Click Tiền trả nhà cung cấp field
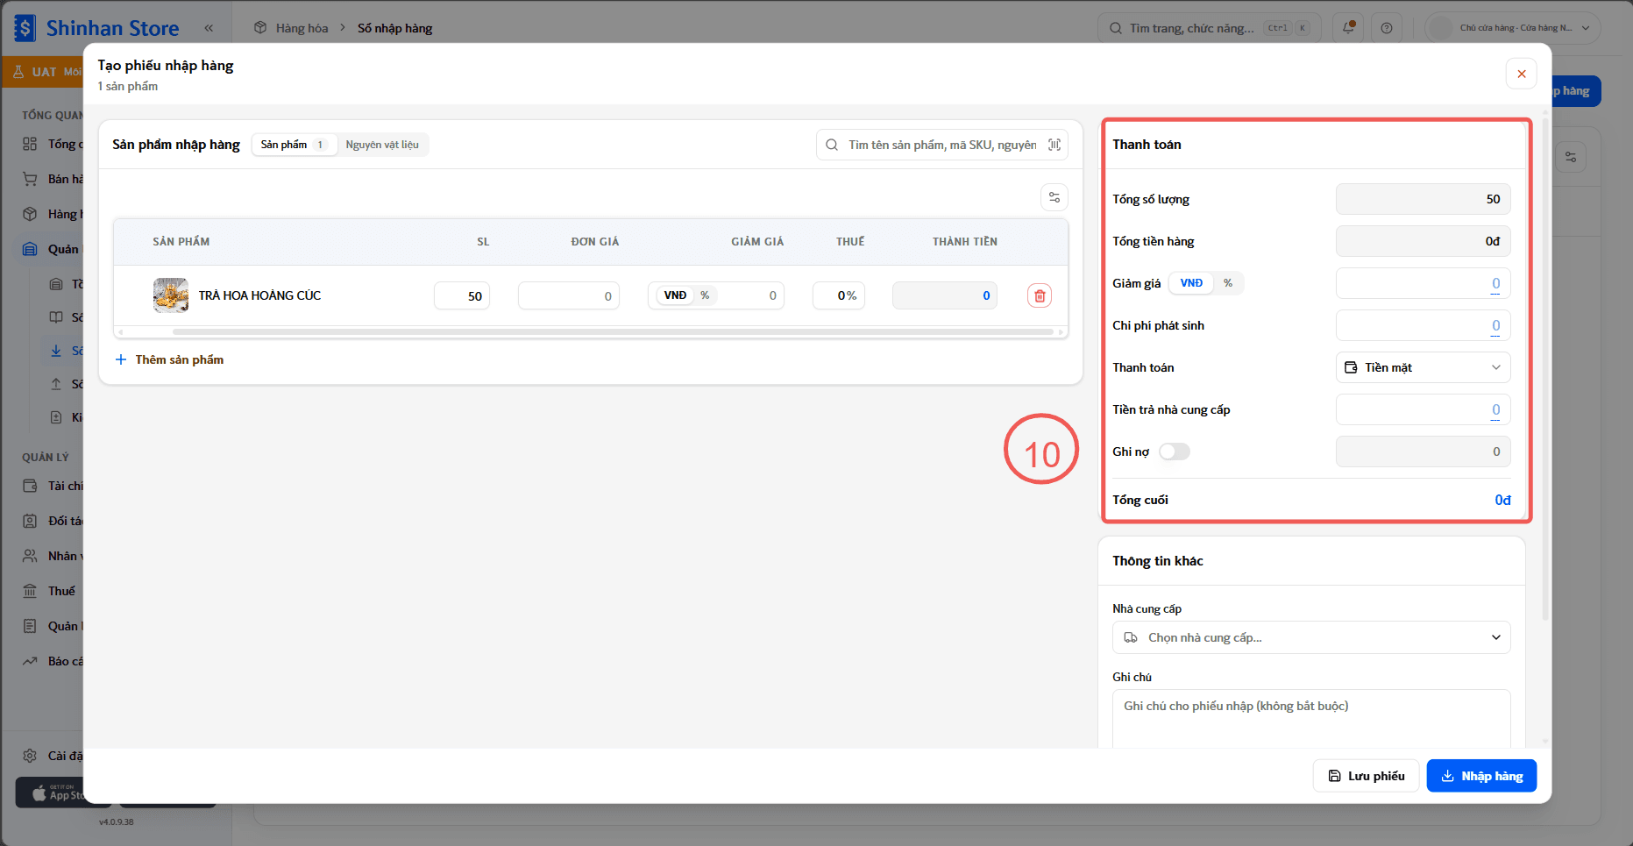1633x846 pixels. point(1423,409)
